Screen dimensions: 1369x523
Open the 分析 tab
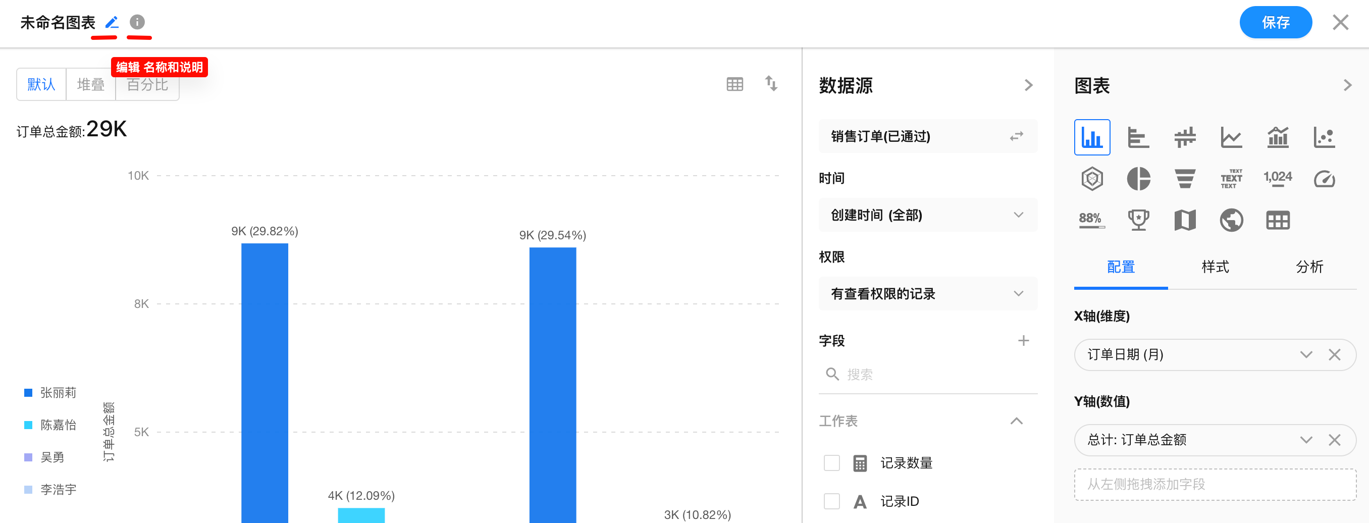click(1309, 267)
